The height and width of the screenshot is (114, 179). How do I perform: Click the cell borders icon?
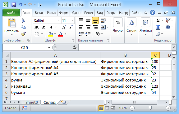coord(37,34)
